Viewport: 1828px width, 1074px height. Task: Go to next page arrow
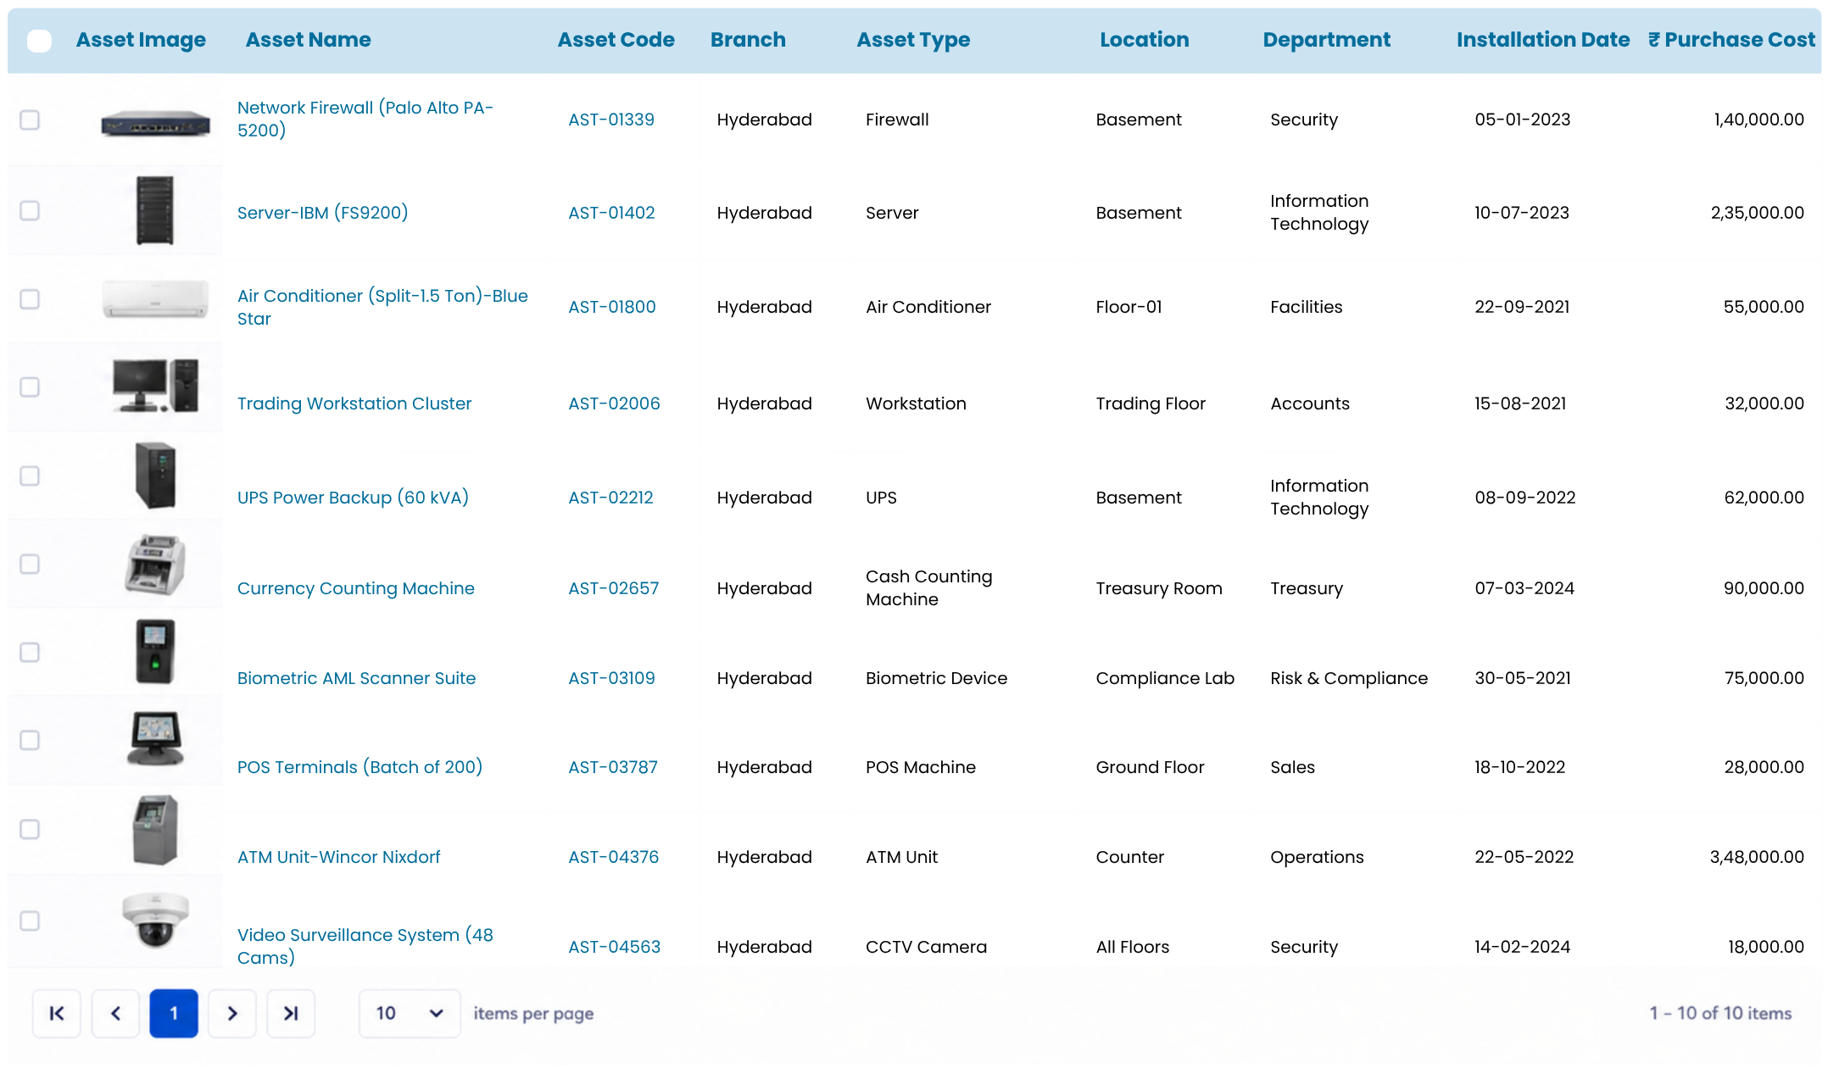[232, 1013]
